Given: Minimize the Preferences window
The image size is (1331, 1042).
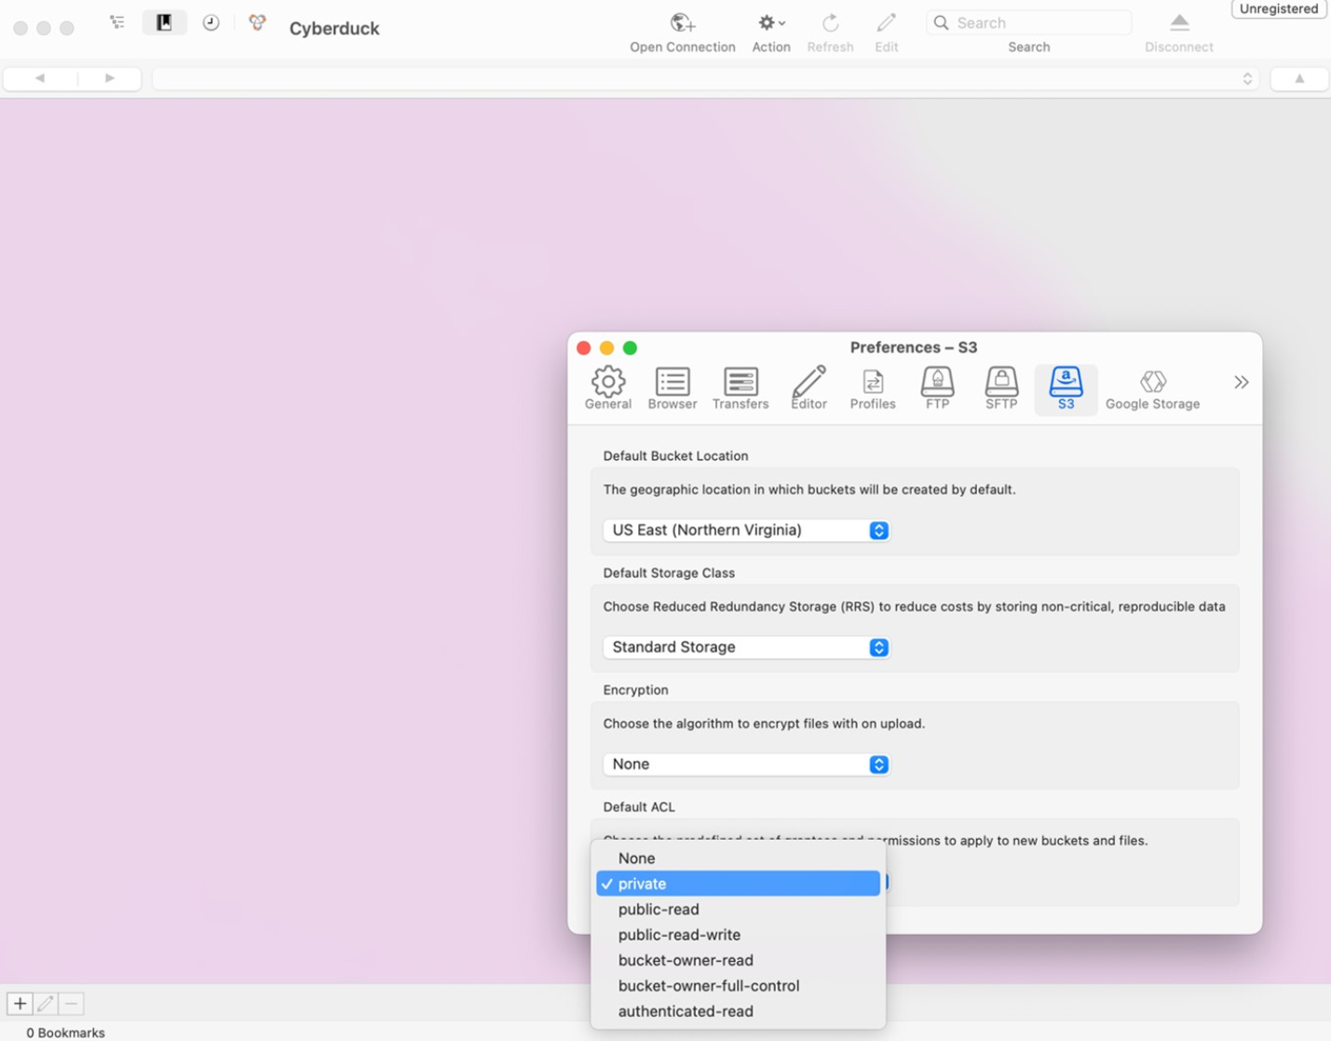Looking at the screenshot, I should [607, 348].
